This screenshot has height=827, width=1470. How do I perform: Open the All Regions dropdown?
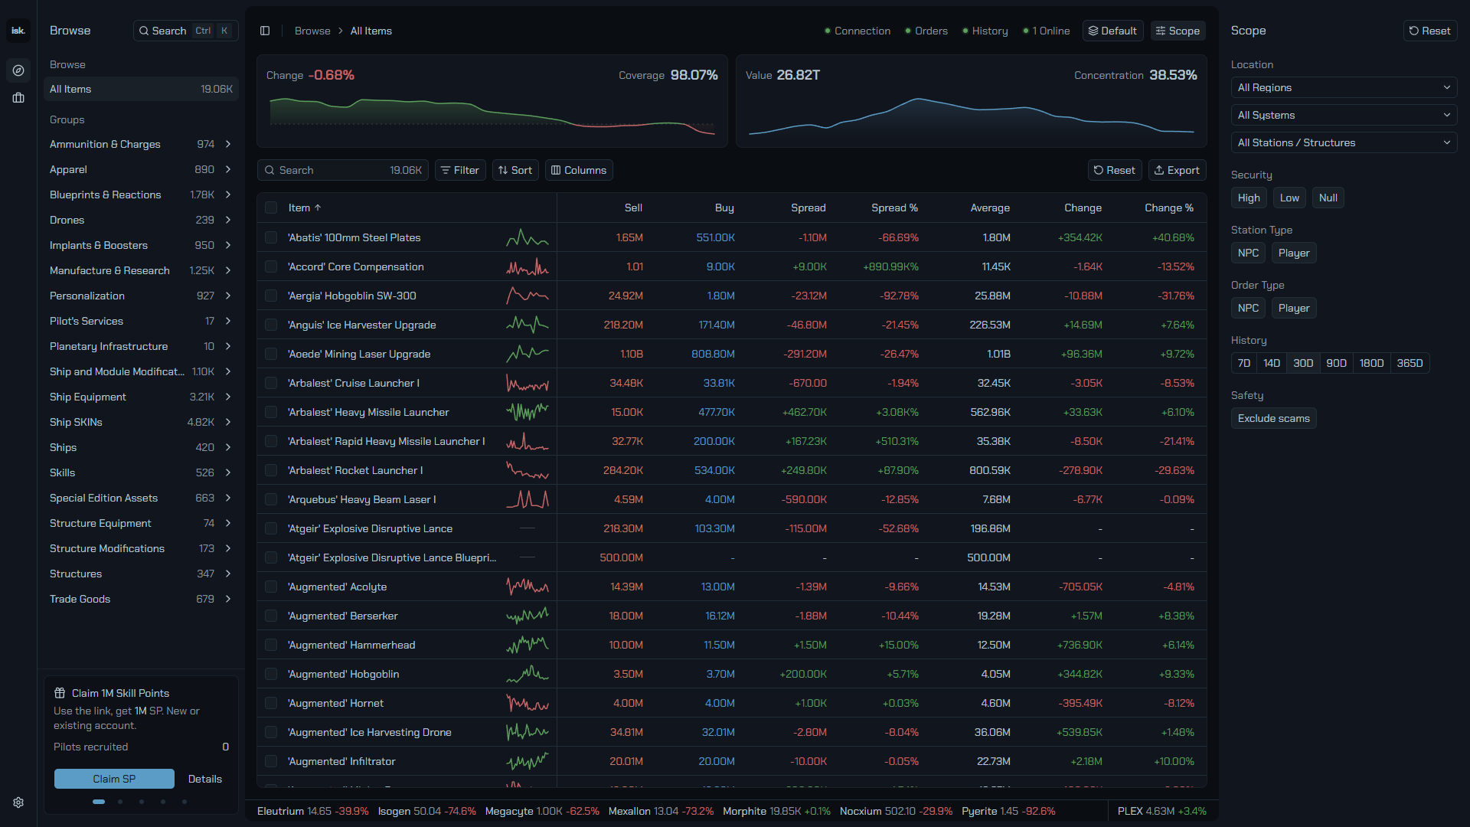coord(1344,87)
